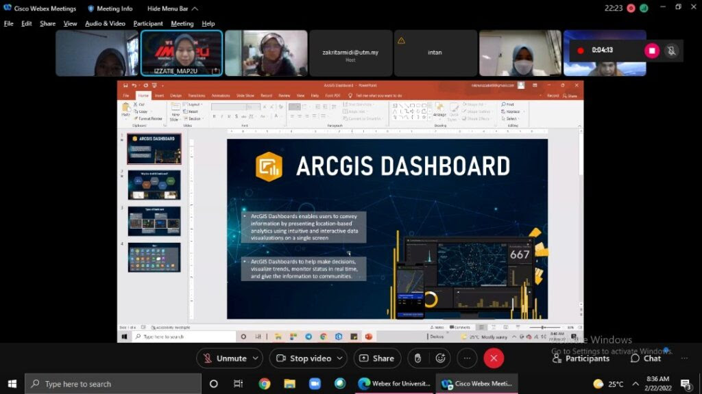The image size is (702, 394).
Task: Click the red leave meeting button
Action: [x=494, y=358]
